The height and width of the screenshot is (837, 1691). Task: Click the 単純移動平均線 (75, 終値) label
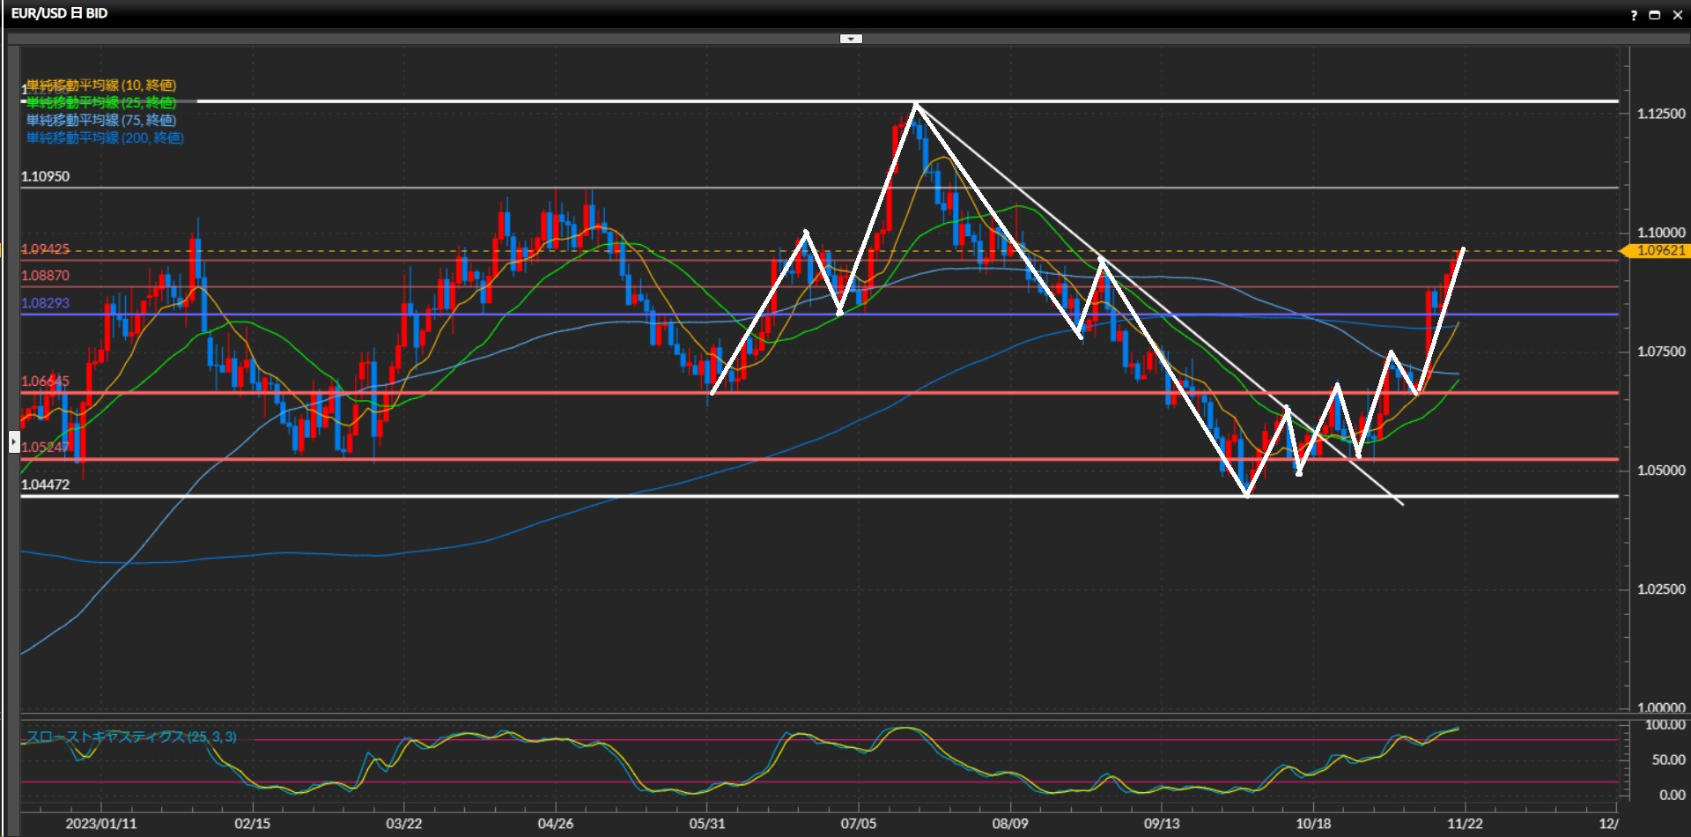[x=101, y=121]
